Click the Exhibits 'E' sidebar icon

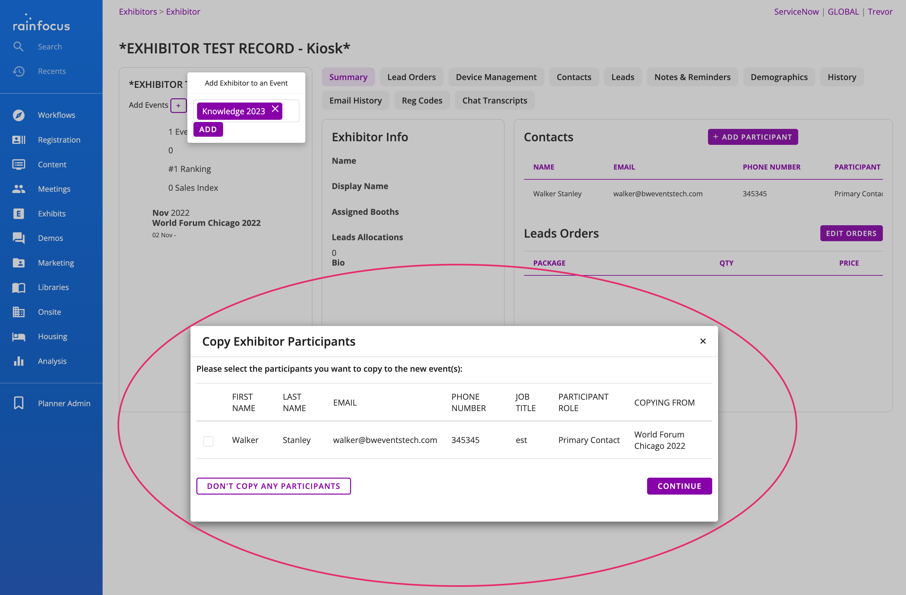coord(18,214)
